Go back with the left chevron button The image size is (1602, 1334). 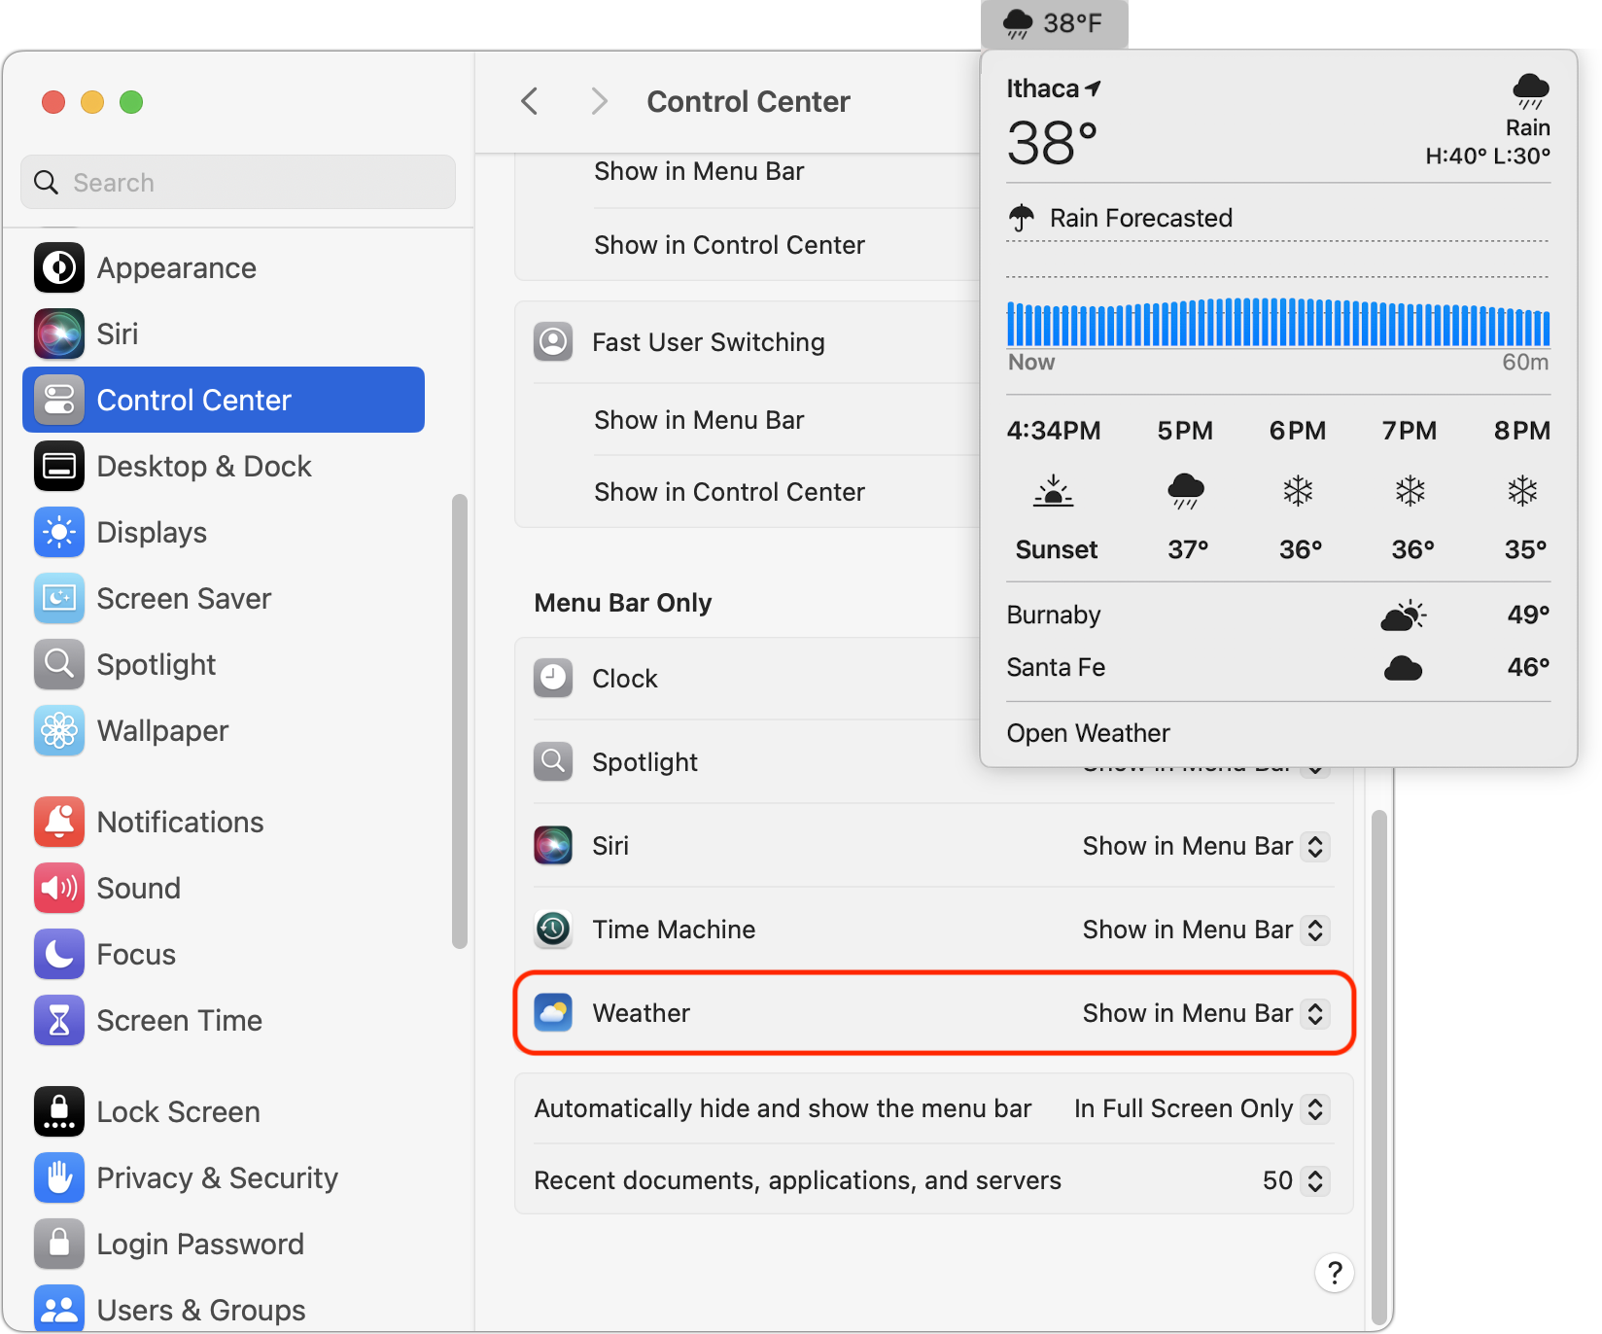(530, 101)
